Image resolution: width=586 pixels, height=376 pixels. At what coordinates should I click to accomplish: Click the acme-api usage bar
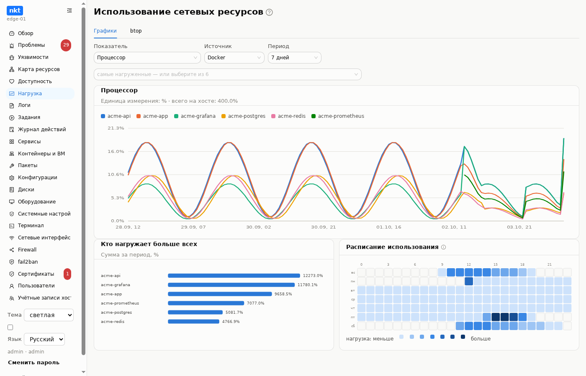tap(234, 276)
